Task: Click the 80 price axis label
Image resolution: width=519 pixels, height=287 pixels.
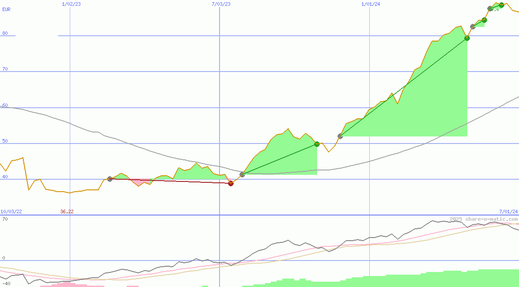Action: click(5, 33)
